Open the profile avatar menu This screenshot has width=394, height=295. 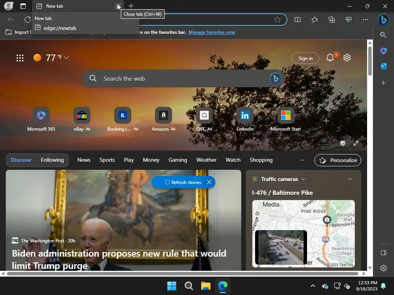pyautogui.click(x=8, y=6)
